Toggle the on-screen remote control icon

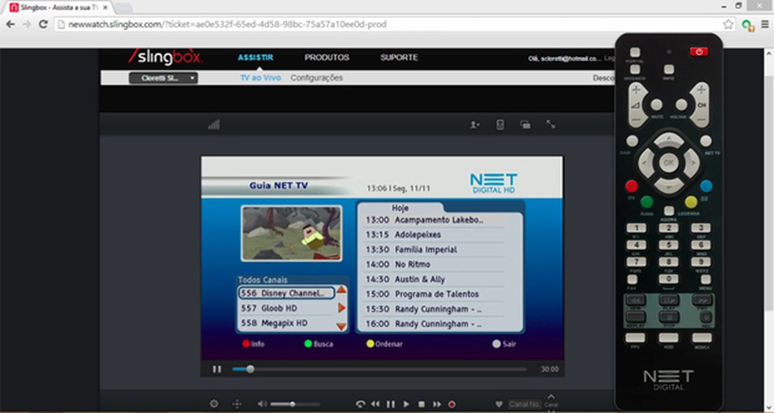(x=500, y=125)
